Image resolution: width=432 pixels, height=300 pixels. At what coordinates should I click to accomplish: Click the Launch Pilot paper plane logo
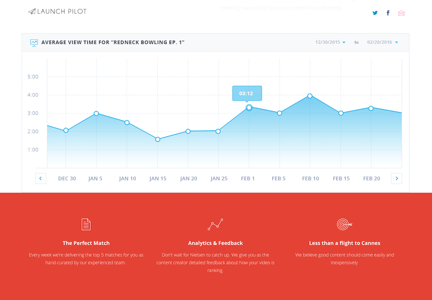click(32, 12)
